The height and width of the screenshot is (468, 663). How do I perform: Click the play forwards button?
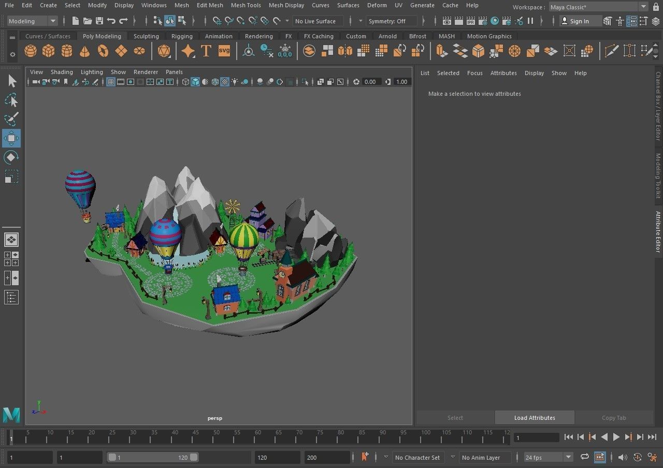616,437
